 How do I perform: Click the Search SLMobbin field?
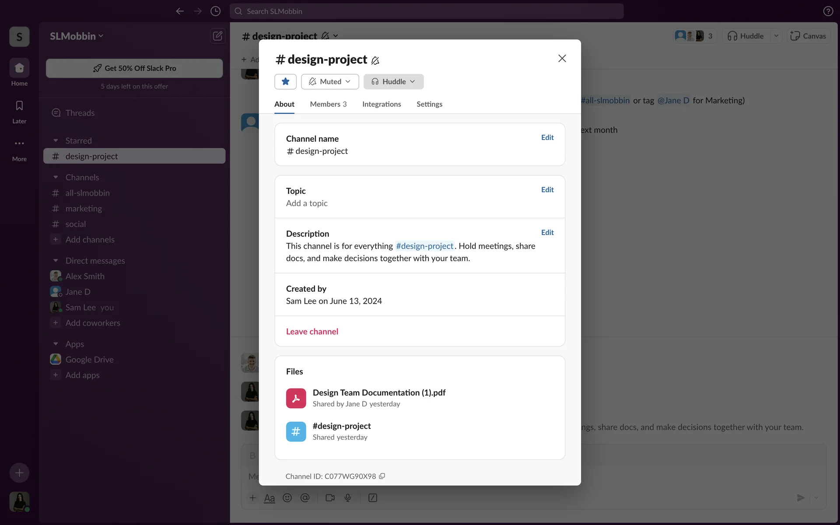427,11
